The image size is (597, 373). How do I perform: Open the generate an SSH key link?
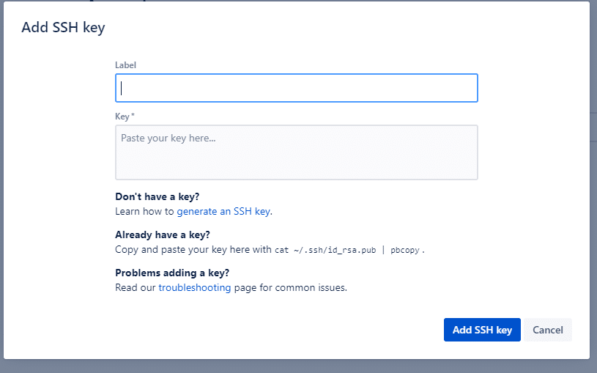pos(223,212)
